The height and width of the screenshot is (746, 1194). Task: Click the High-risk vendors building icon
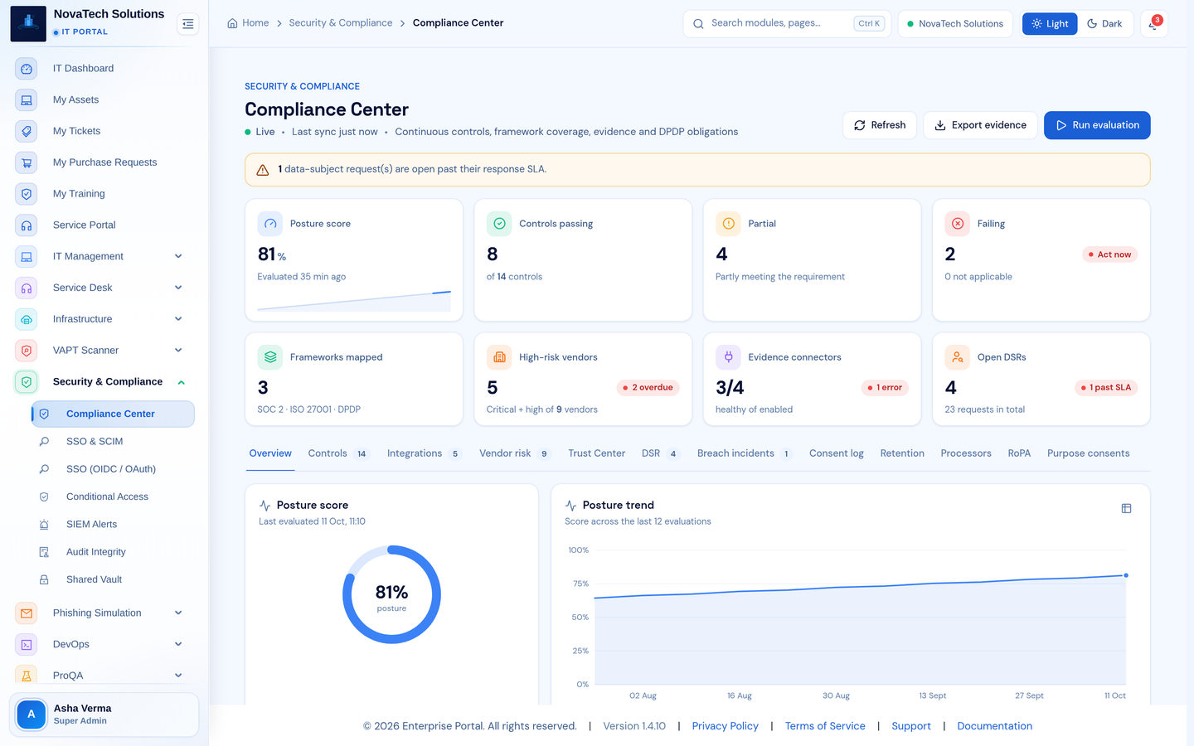click(499, 357)
